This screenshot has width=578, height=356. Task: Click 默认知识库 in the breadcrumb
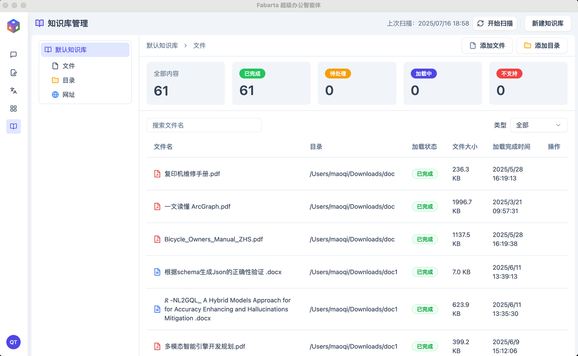pyautogui.click(x=162, y=46)
